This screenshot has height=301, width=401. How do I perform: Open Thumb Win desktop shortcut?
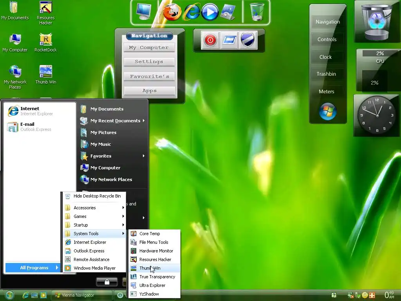45,75
